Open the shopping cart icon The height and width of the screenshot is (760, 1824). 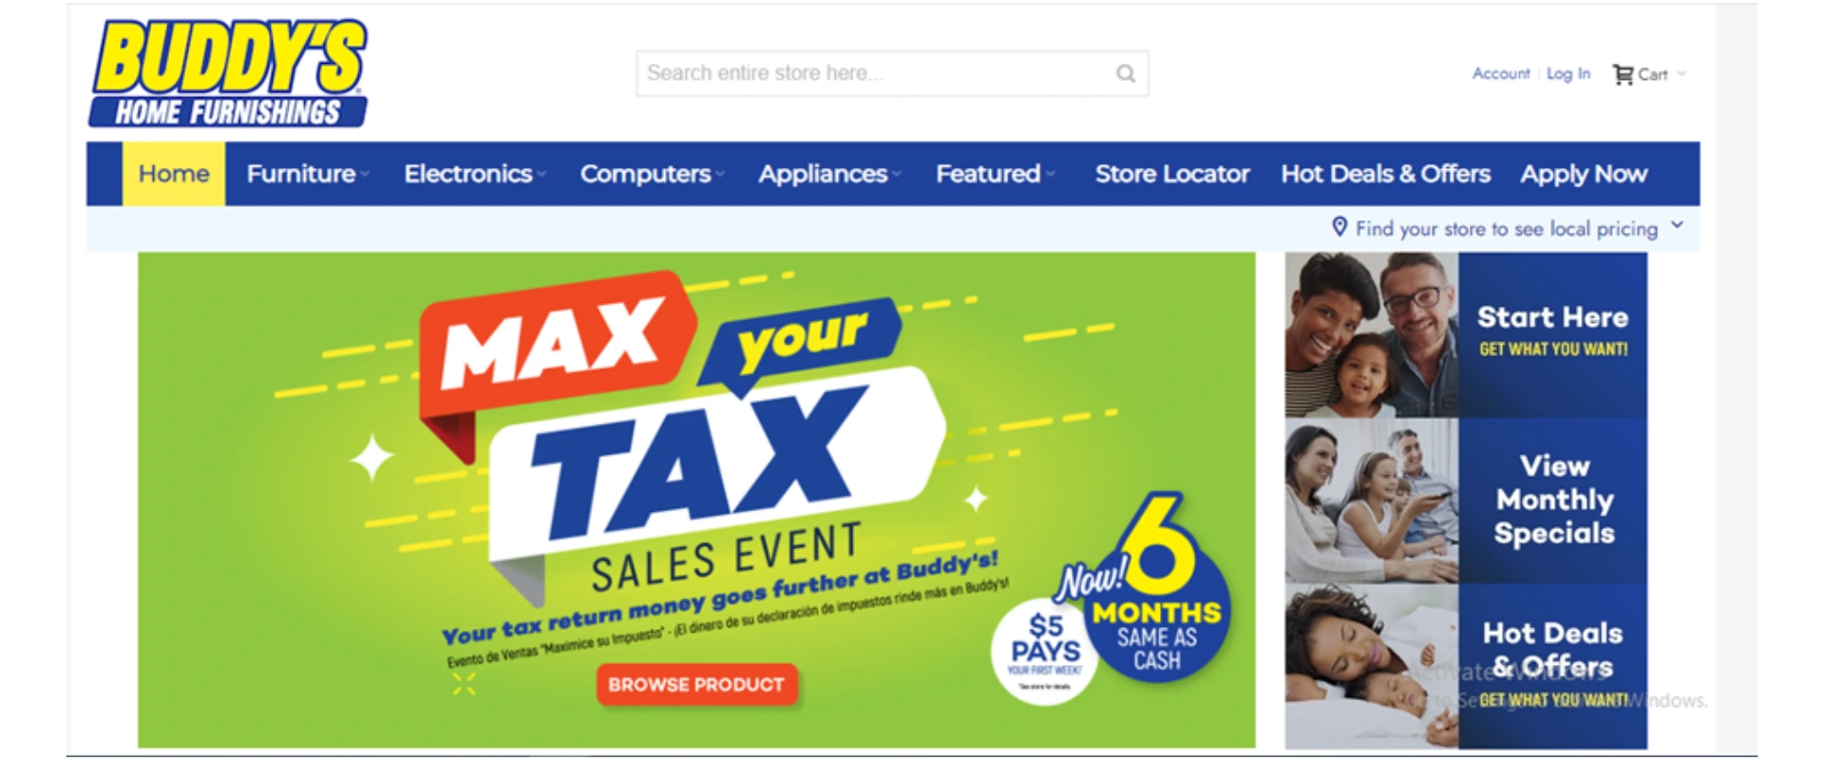click(1623, 74)
